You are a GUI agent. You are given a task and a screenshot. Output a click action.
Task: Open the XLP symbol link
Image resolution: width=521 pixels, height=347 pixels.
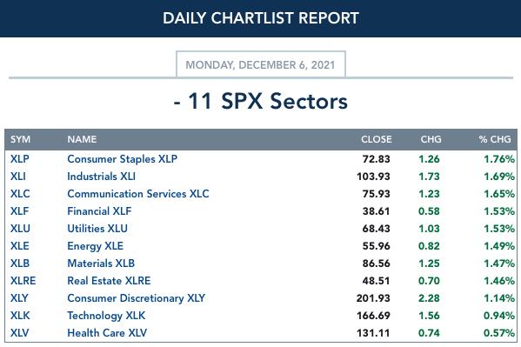(20, 159)
